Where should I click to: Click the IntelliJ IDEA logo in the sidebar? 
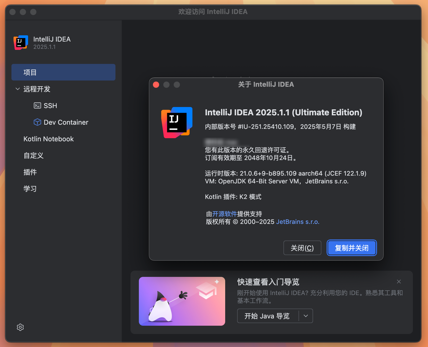tap(20, 42)
